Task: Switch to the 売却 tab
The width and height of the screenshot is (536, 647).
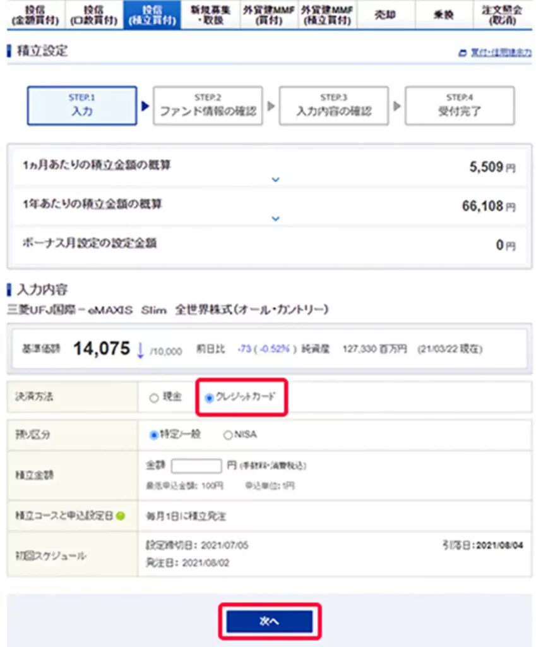Action: click(x=386, y=15)
